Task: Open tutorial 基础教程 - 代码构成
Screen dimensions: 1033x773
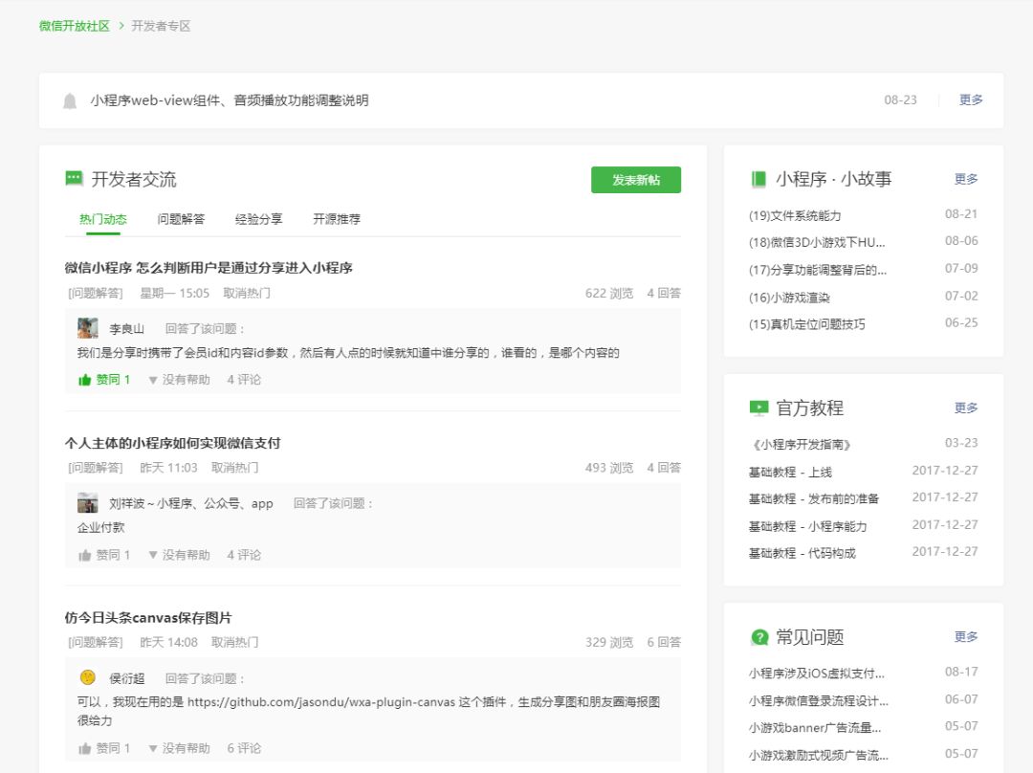Action: coord(802,553)
